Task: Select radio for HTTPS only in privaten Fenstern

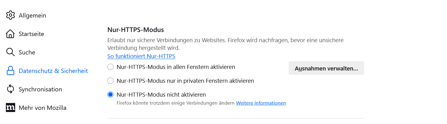Action: 110,81
